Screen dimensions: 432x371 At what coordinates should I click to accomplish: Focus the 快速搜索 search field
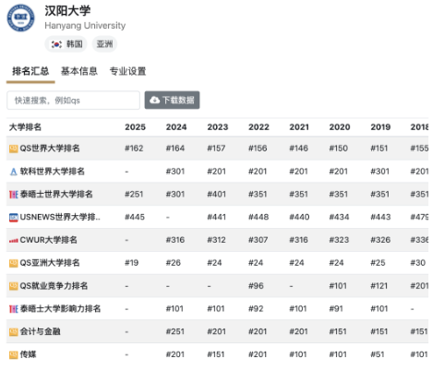pyautogui.click(x=73, y=100)
